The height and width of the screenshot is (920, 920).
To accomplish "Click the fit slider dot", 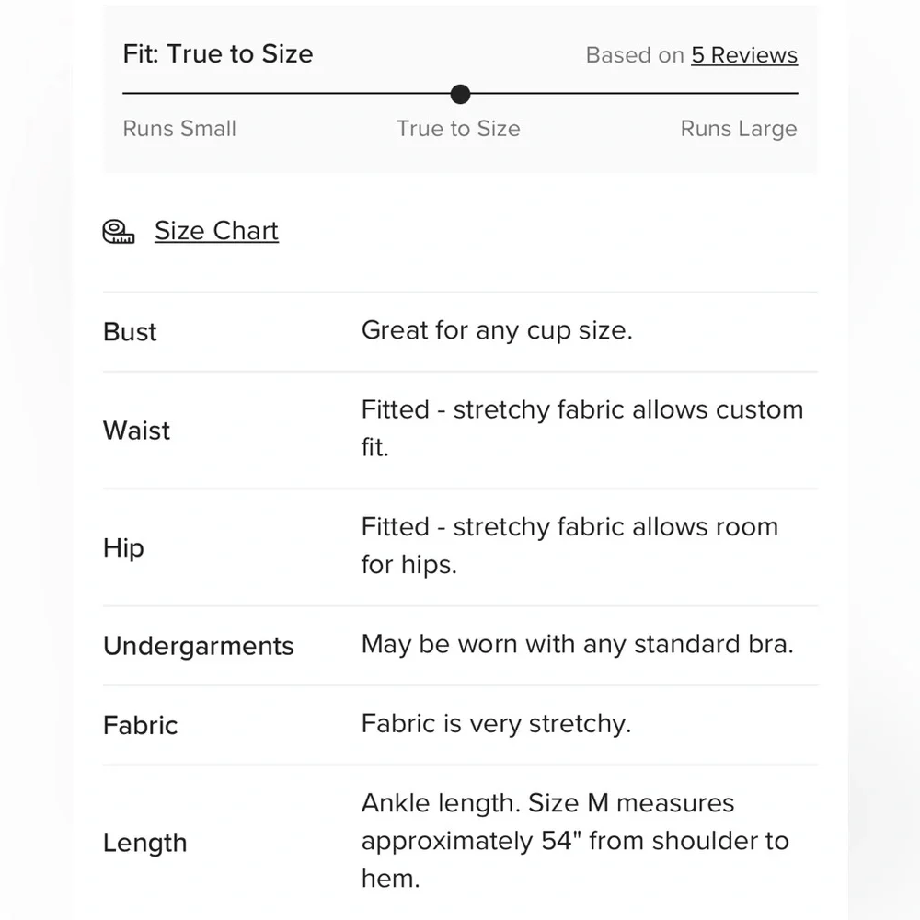I will click(x=461, y=94).
